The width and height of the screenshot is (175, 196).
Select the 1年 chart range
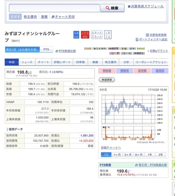pos(150,155)
